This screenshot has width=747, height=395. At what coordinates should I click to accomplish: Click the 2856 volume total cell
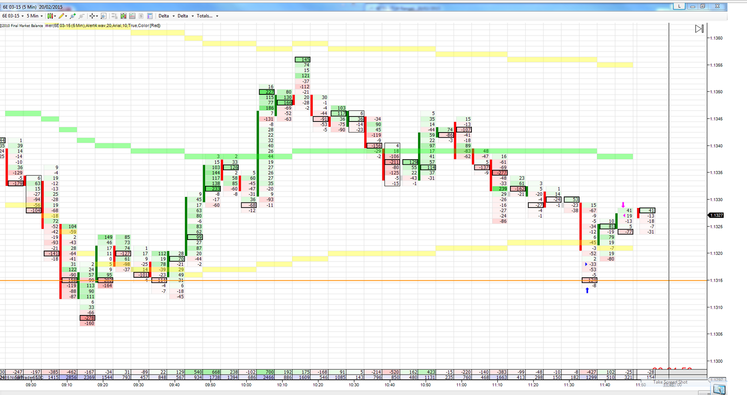click(69, 377)
